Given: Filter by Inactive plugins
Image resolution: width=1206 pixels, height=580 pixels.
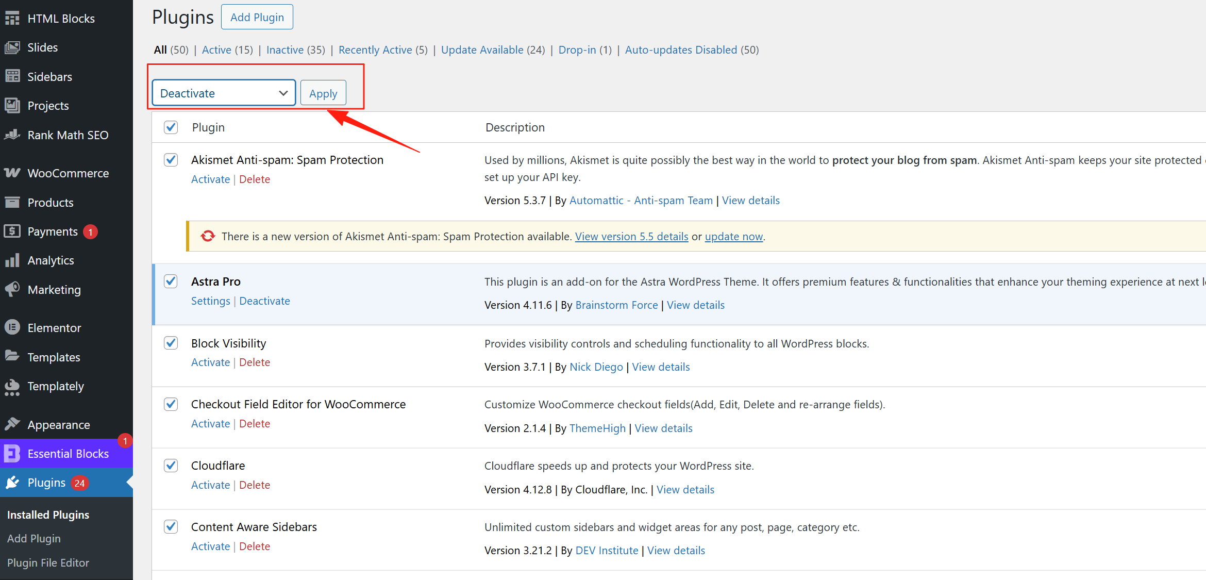Looking at the screenshot, I should (284, 50).
